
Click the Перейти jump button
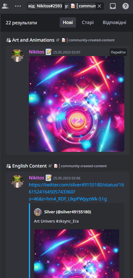[x=118, y=52]
